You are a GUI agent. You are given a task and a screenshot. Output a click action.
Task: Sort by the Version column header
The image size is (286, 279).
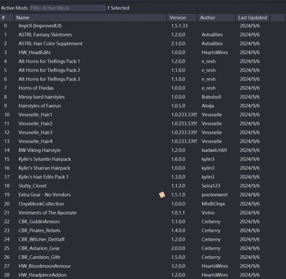tap(181, 17)
